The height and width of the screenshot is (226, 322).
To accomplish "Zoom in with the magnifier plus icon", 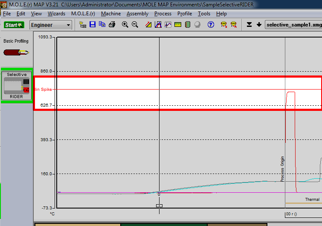I will (x=125, y=25).
